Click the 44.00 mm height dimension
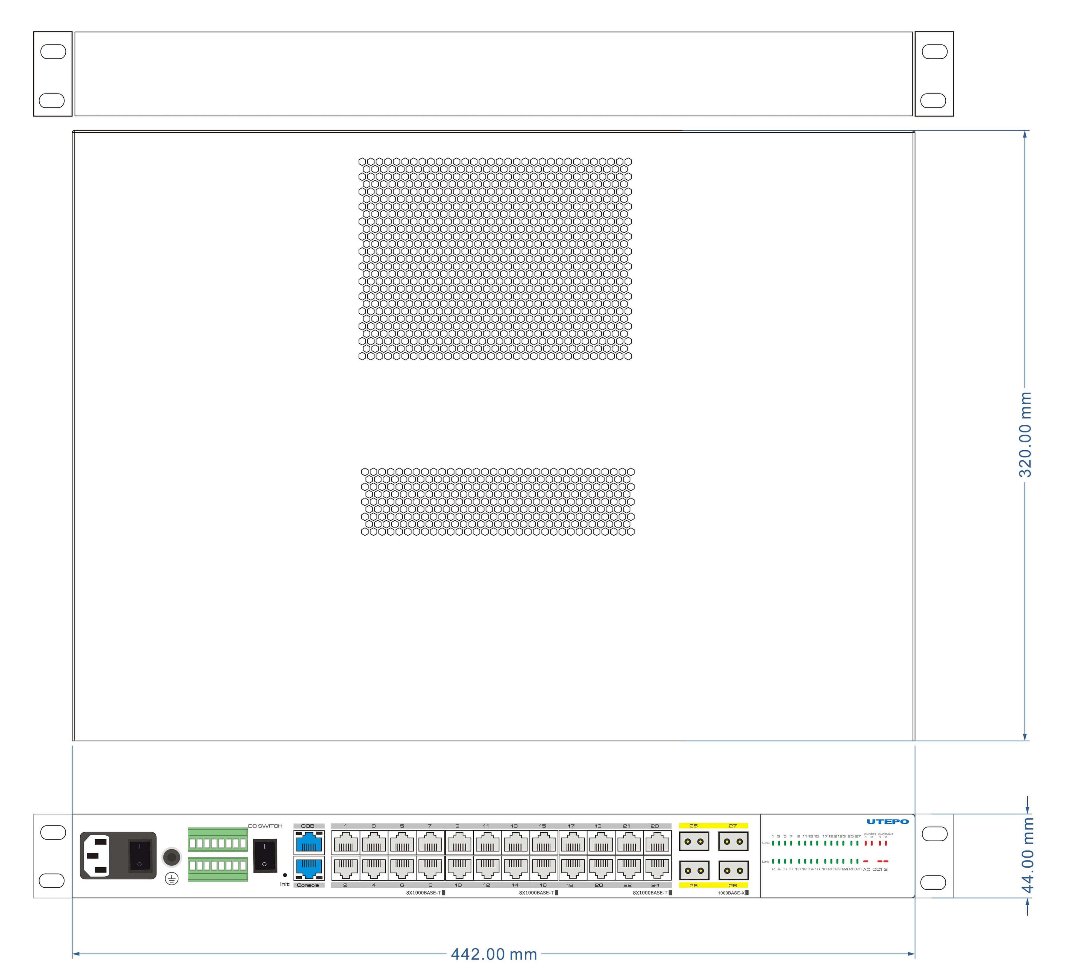The image size is (1070, 977). [x=1028, y=855]
